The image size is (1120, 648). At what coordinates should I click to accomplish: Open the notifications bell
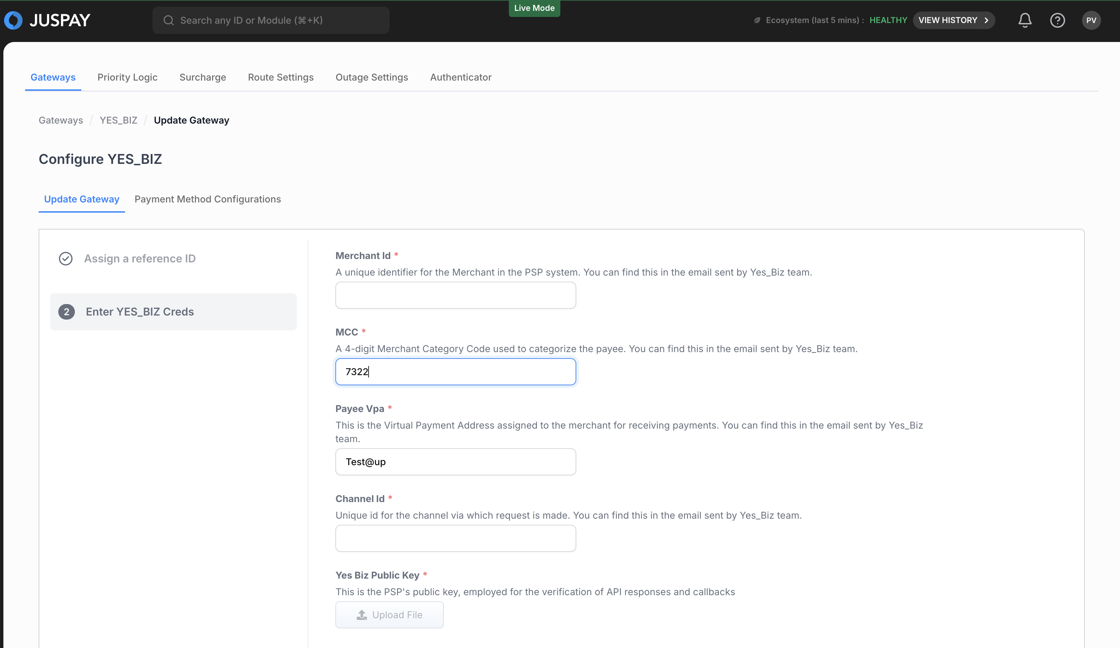[1025, 20]
